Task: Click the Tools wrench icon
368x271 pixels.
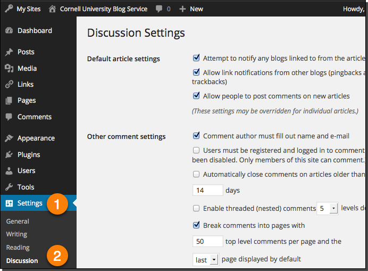Action: 9,187
